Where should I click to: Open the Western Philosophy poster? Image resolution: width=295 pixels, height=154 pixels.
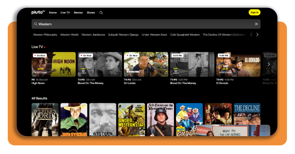coord(103,120)
